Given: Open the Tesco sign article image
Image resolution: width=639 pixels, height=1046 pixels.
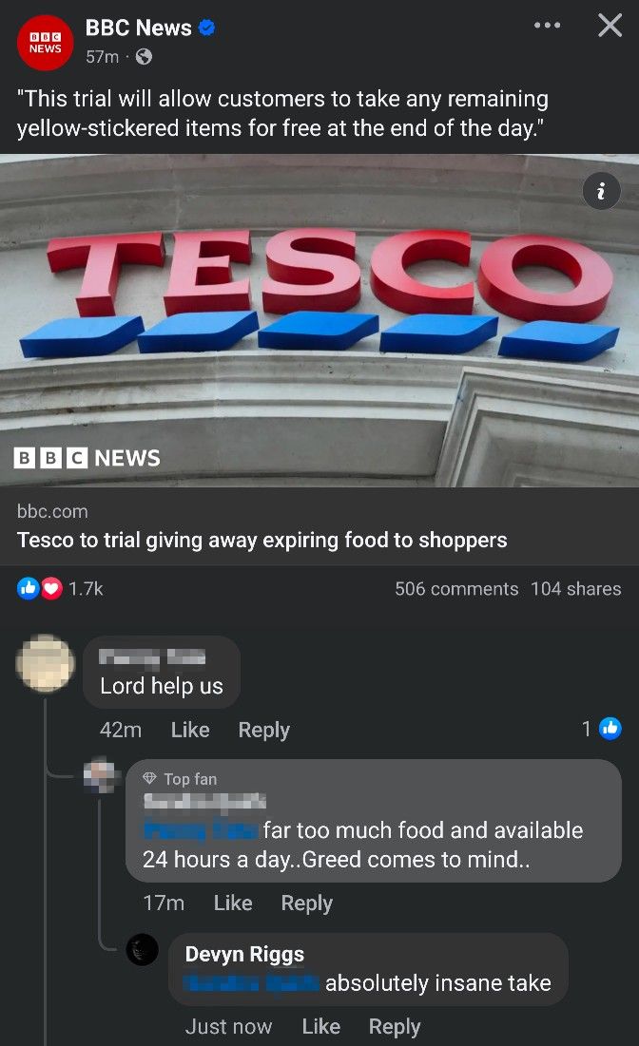Looking at the screenshot, I should point(319,320).
